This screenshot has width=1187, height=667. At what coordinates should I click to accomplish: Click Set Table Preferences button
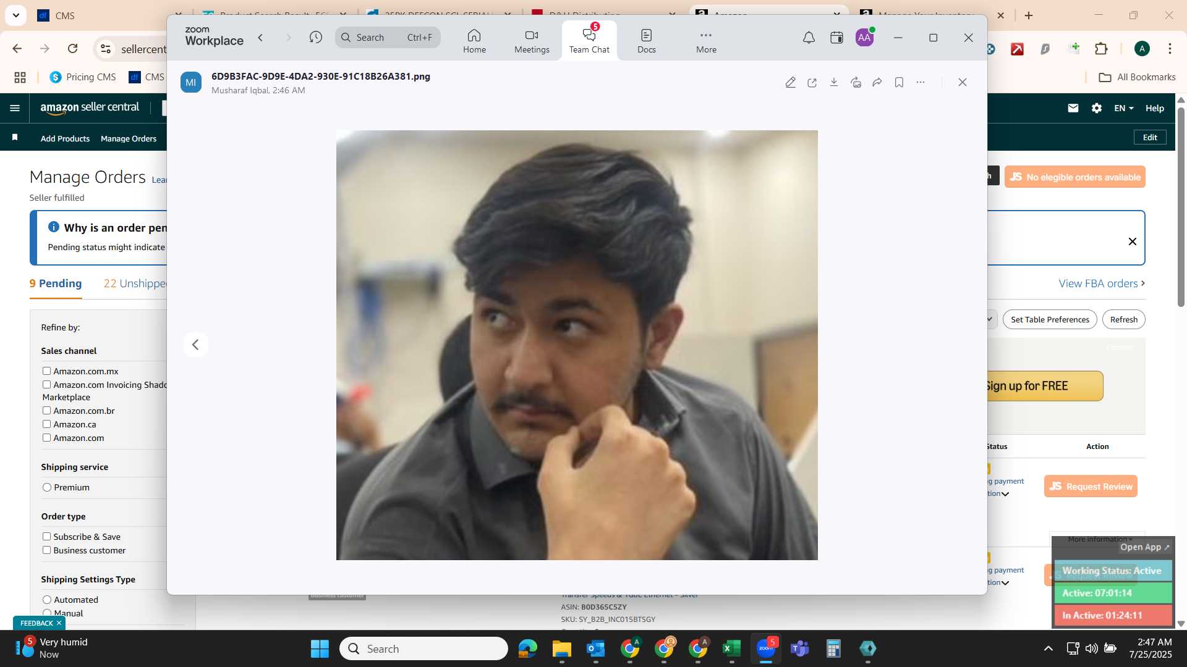coord(1050,319)
